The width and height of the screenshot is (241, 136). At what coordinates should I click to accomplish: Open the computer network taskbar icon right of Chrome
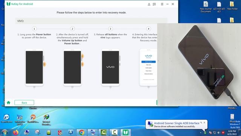[93, 133]
